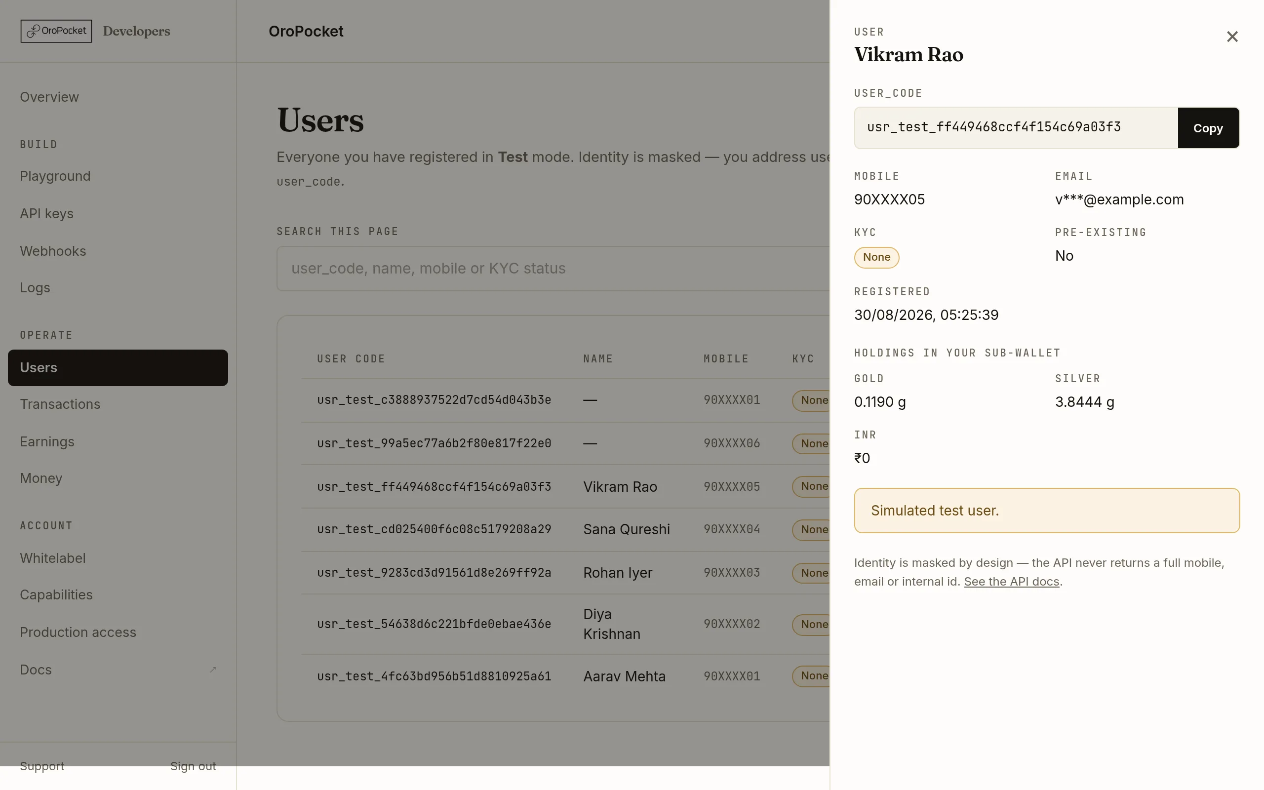Click Vikram Rao in the users table
The image size is (1264, 790).
point(620,487)
